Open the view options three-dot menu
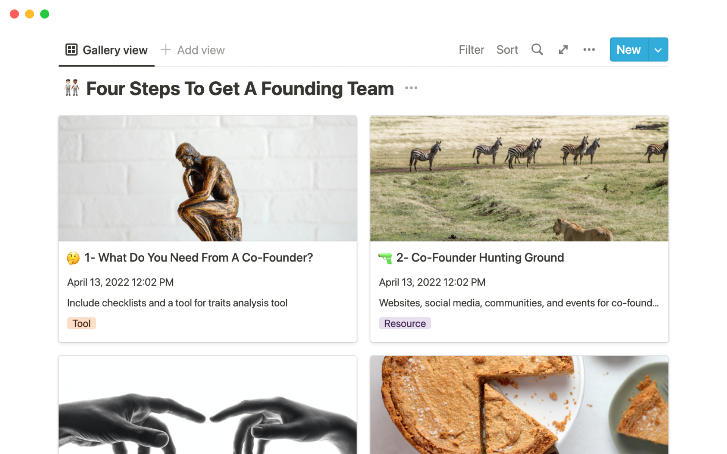 click(589, 50)
